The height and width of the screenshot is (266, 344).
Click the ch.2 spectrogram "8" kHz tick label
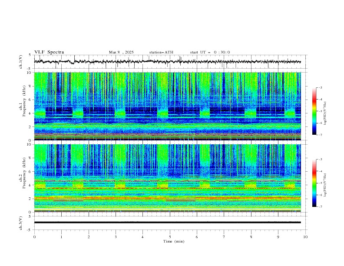[x=30, y=158]
